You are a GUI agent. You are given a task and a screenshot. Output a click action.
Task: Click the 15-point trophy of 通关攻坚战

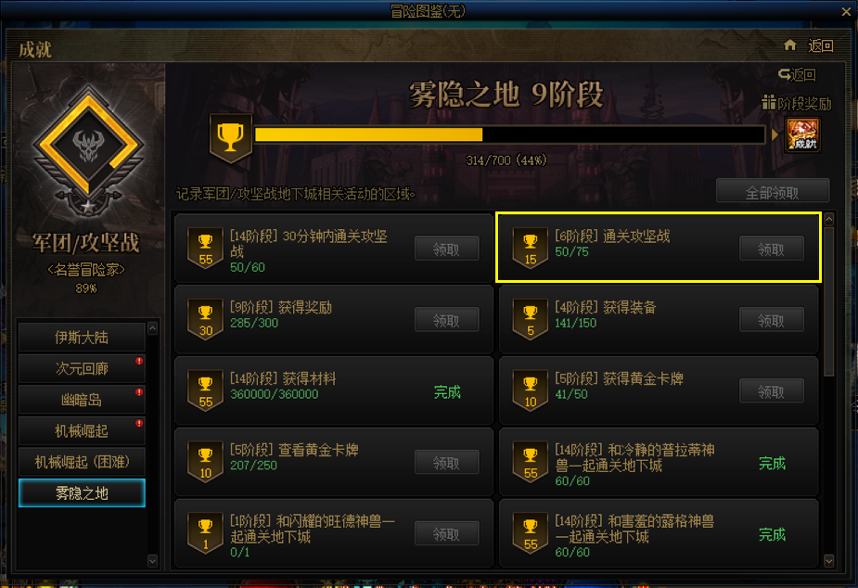pos(531,249)
